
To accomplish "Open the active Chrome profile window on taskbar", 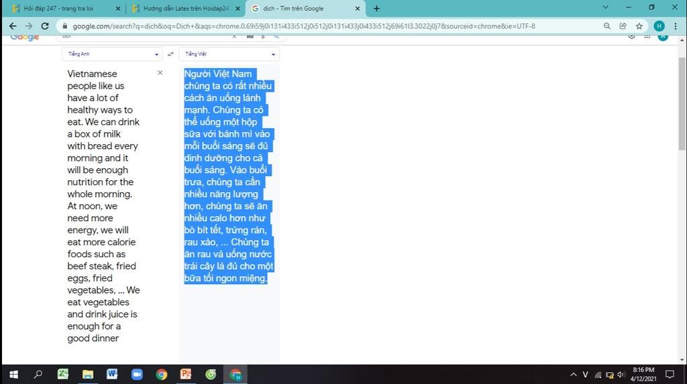I will pyautogui.click(x=235, y=375).
